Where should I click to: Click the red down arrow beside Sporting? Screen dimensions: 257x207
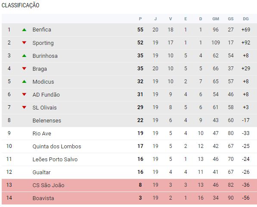tap(24, 43)
